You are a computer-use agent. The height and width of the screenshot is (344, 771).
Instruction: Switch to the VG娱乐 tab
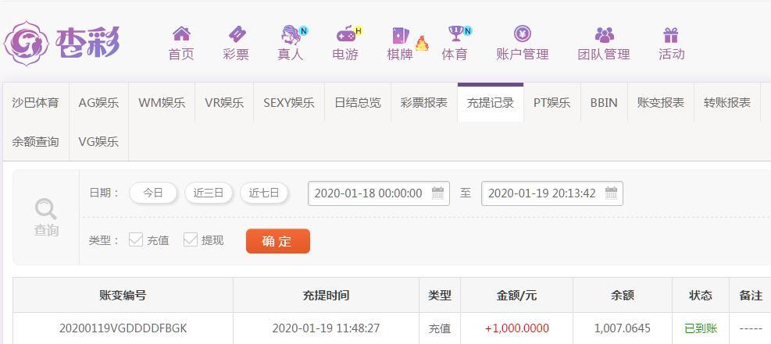(98, 142)
